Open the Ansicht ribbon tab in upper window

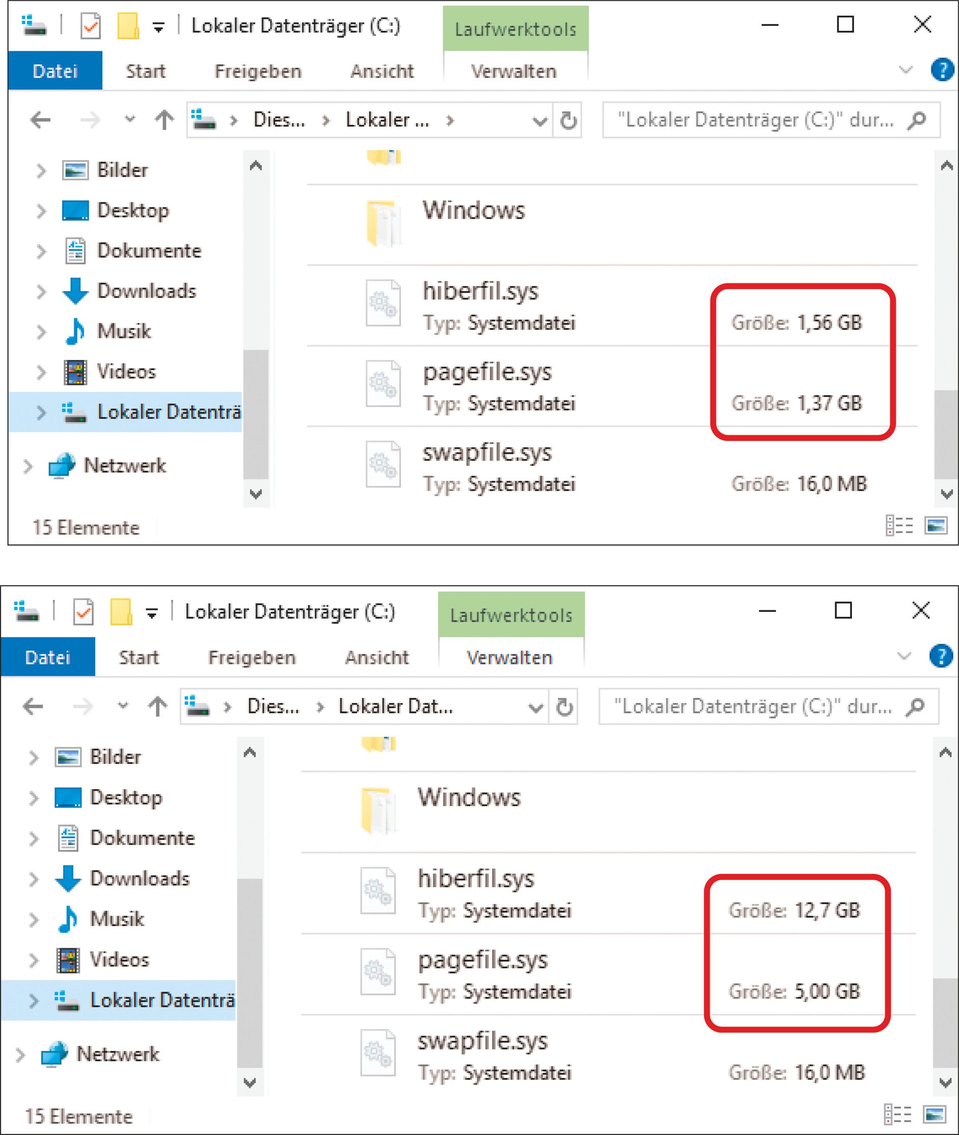382,71
